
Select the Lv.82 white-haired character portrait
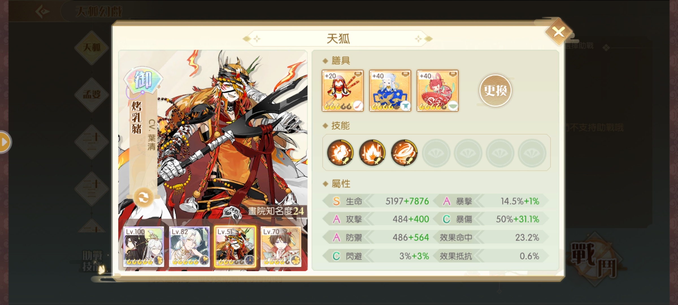pos(189,247)
